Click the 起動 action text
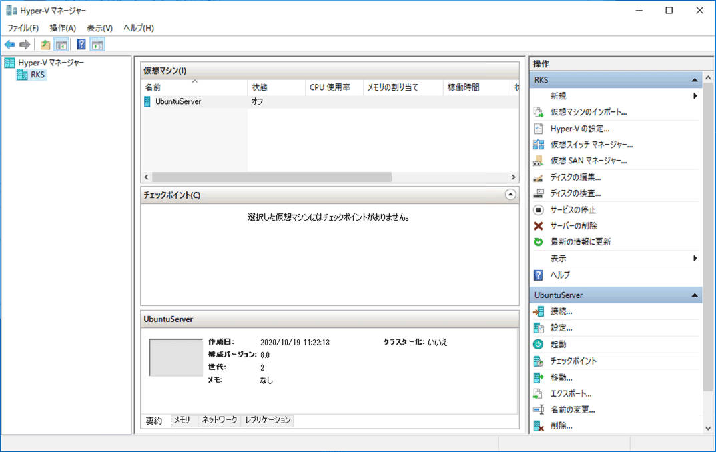Image resolution: width=716 pixels, height=452 pixels. pyautogui.click(x=558, y=345)
